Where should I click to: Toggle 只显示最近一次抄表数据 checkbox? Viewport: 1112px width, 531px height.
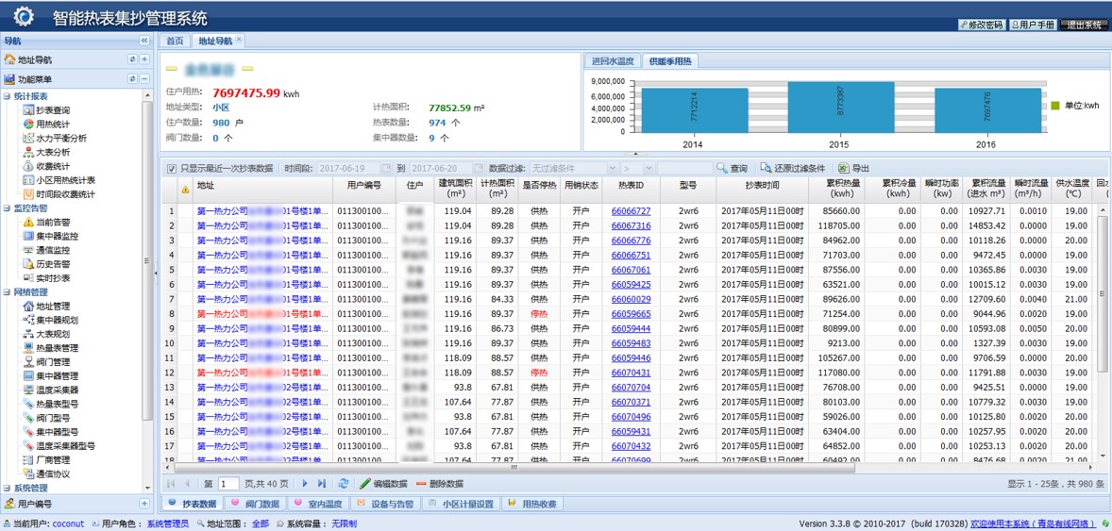point(172,169)
